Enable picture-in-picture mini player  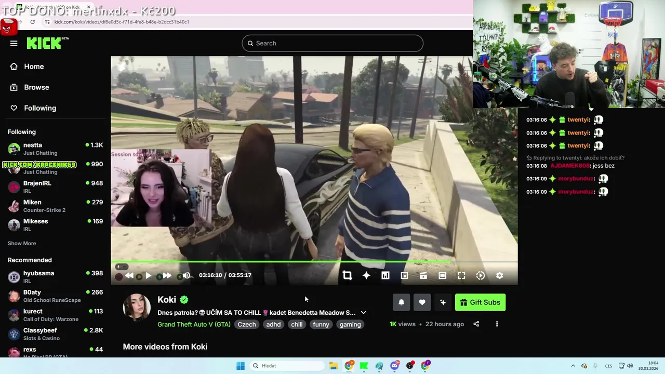coord(404,276)
